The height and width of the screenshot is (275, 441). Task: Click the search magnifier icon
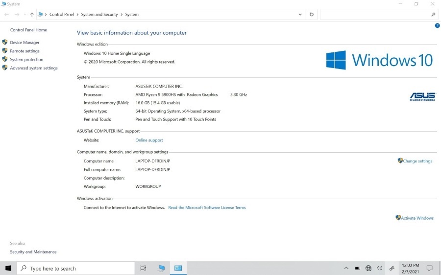click(x=434, y=15)
